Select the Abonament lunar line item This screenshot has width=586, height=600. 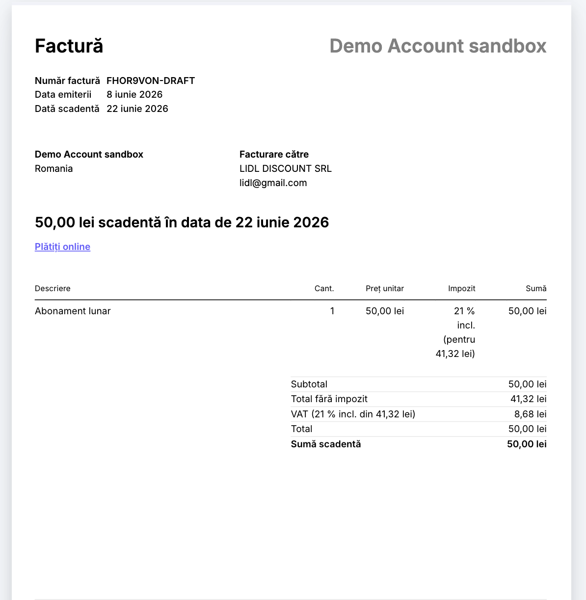click(73, 311)
